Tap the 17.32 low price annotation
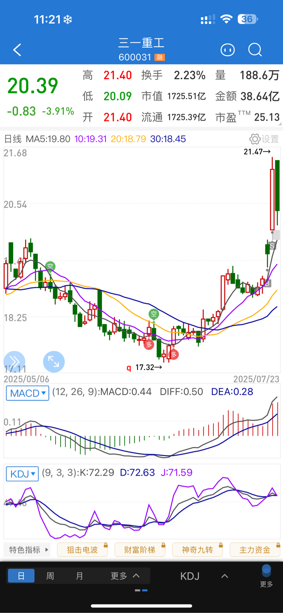 pos(149,367)
